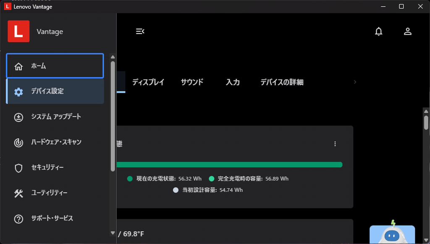Click the download icon for システム アップデート
This screenshot has width=430, height=244.
click(18, 117)
